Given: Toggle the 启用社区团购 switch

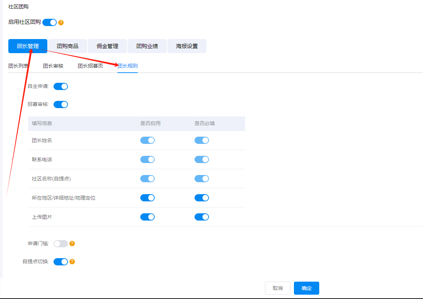Looking at the screenshot, I should [x=50, y=22].
